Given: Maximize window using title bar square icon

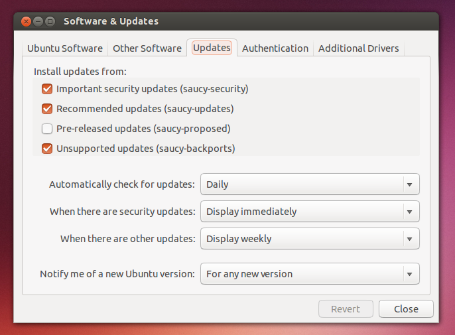Looking at the screenshot, I should coord(50,21).
